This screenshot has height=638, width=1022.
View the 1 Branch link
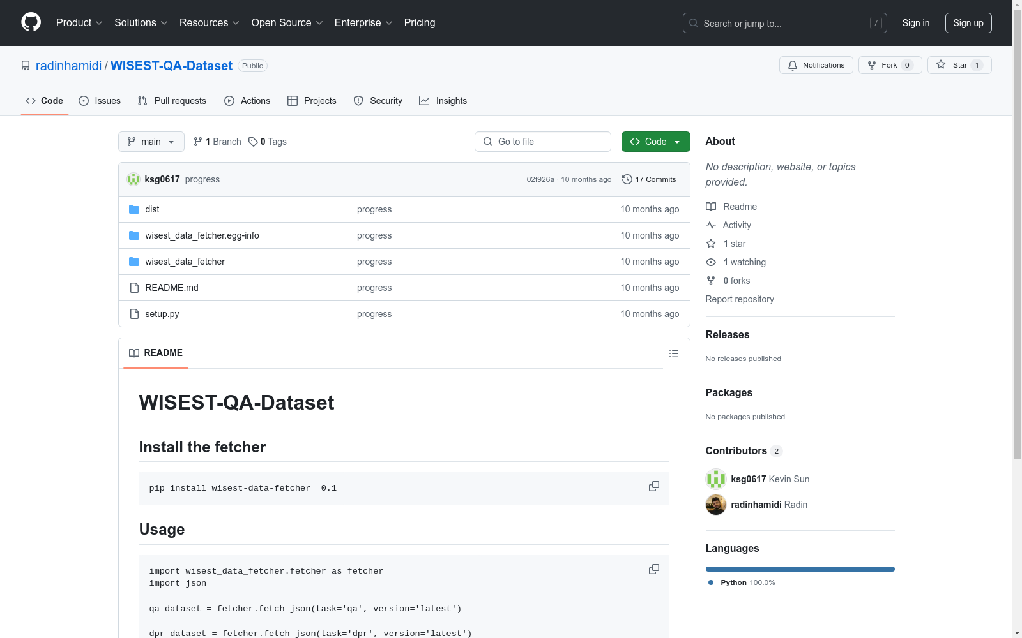click(x=217, y=142)
